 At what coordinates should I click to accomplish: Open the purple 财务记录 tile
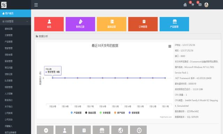click(x=80, y=24)
